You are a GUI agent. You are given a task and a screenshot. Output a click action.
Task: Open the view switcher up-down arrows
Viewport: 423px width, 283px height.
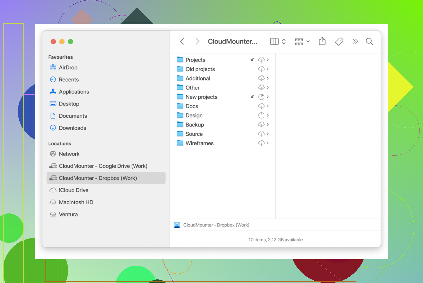tap(284, 42)
